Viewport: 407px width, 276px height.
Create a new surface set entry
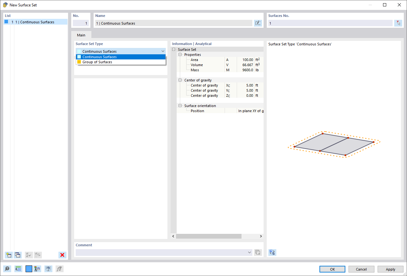pyautogui.click(x=8, y=255)
